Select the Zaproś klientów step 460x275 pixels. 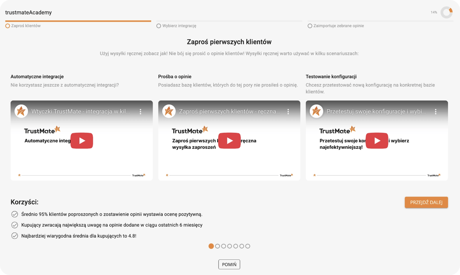pos(23,26)
